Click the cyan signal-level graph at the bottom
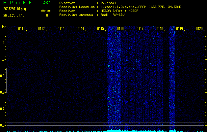Viewport: 207px width, 132px height. click(106, 131)
